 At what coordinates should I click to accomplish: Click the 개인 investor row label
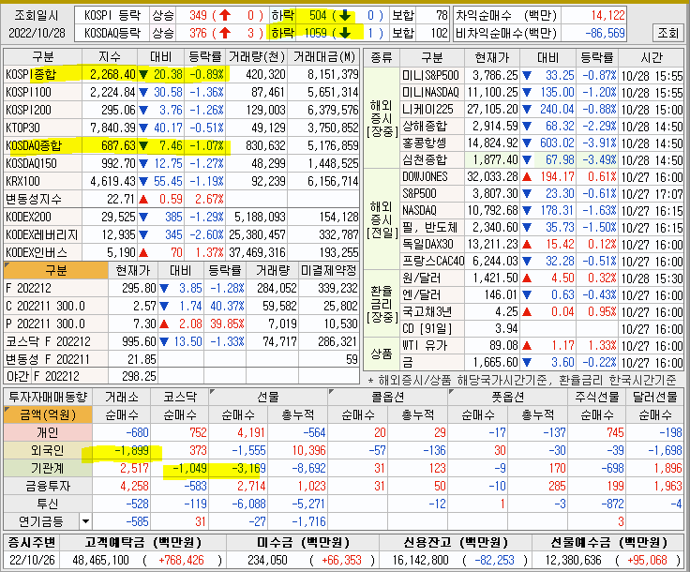click(x=48, y=432)
